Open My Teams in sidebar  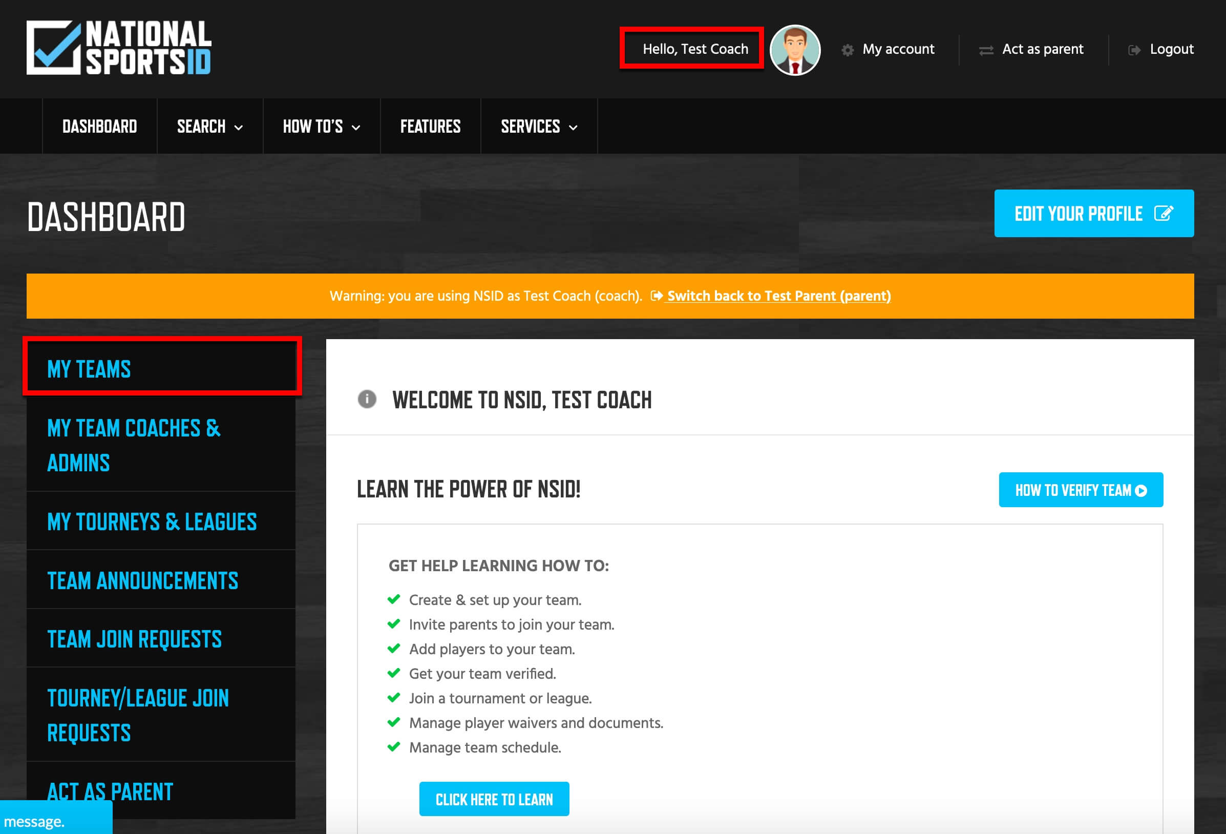tap(161, 368)
